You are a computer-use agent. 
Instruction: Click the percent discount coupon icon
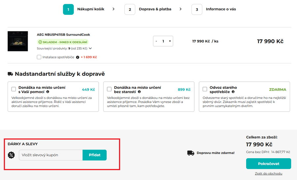tap(12, 155)
